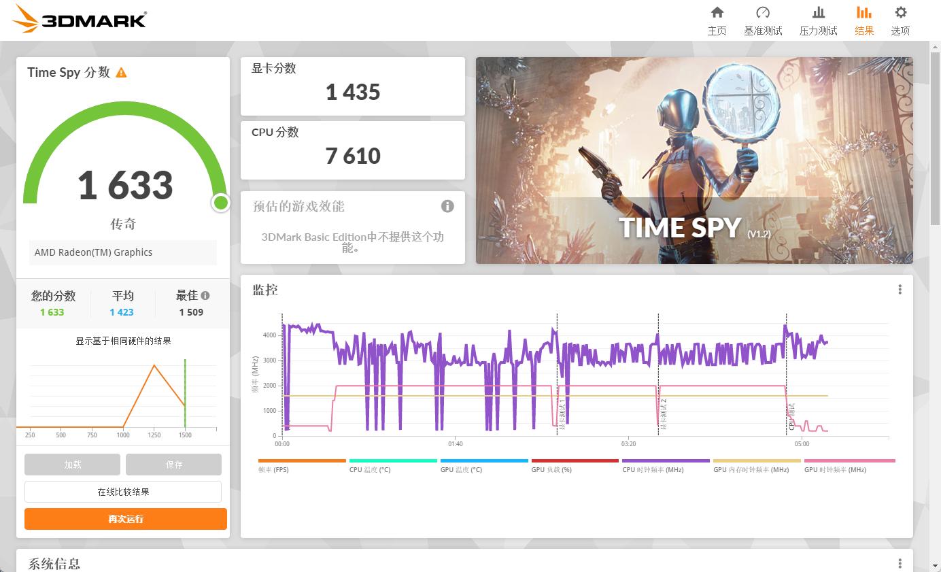Open the 选项 settings gear icon
The height and width of the screenshot is (572, 941).
[x=900, y=20]
